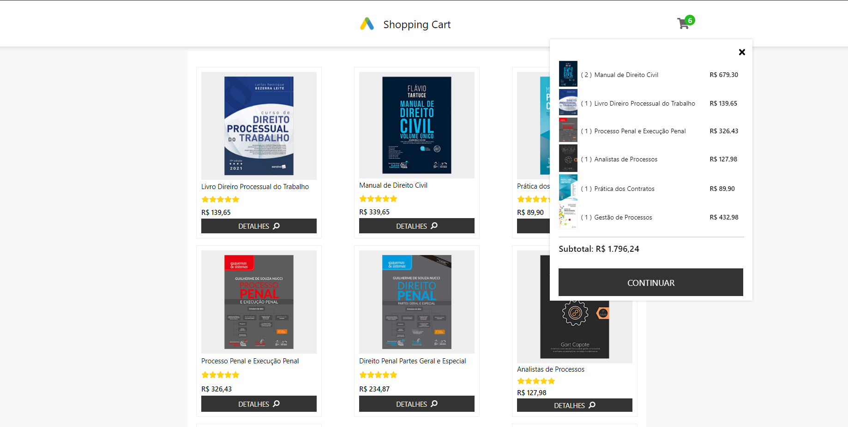This screenshot has width=848, height=427.
Task: Click cart price R$ 679,30
Action: 724,75
